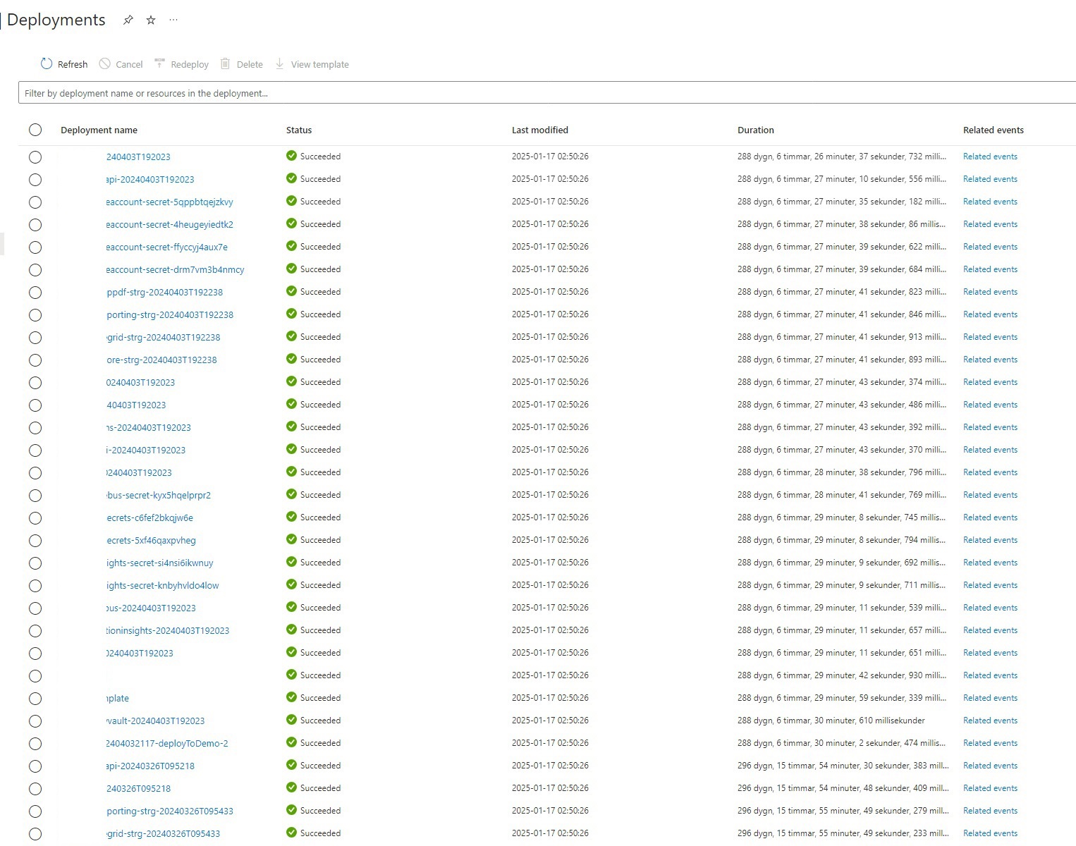This screenshot has width=1076, height=846.
Task: Click the Cancel toolbar icon
Action: [104, 63]
